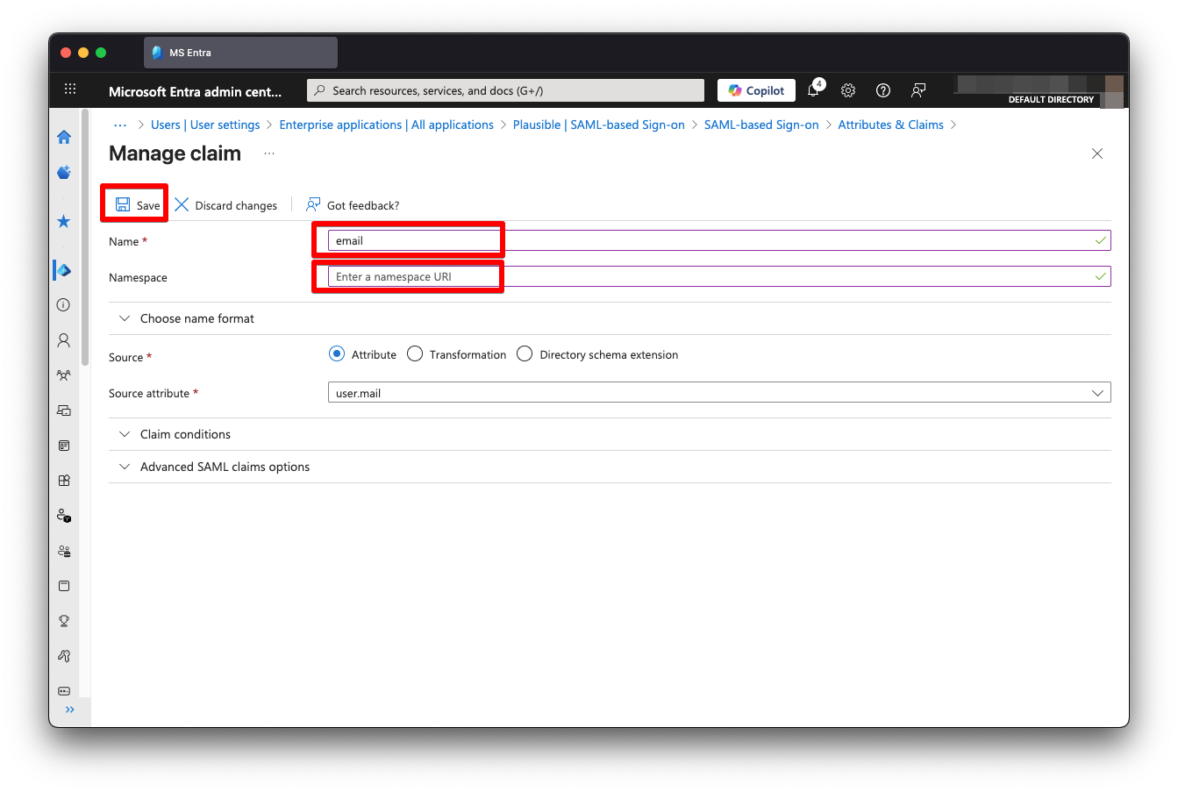Select the Transformation radio button
The image size is (1178, 792).
415,354
